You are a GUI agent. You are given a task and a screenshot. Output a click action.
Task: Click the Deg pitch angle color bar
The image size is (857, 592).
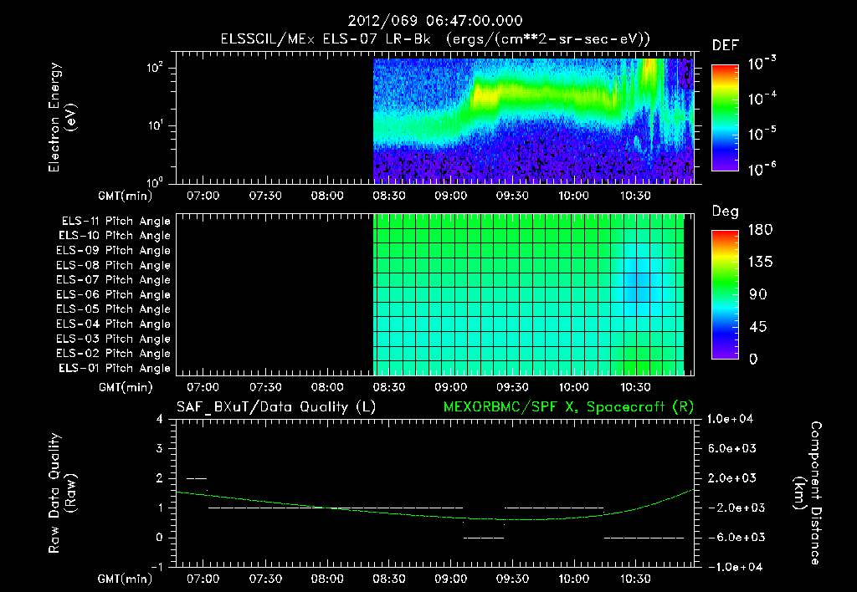coord(725,295)
